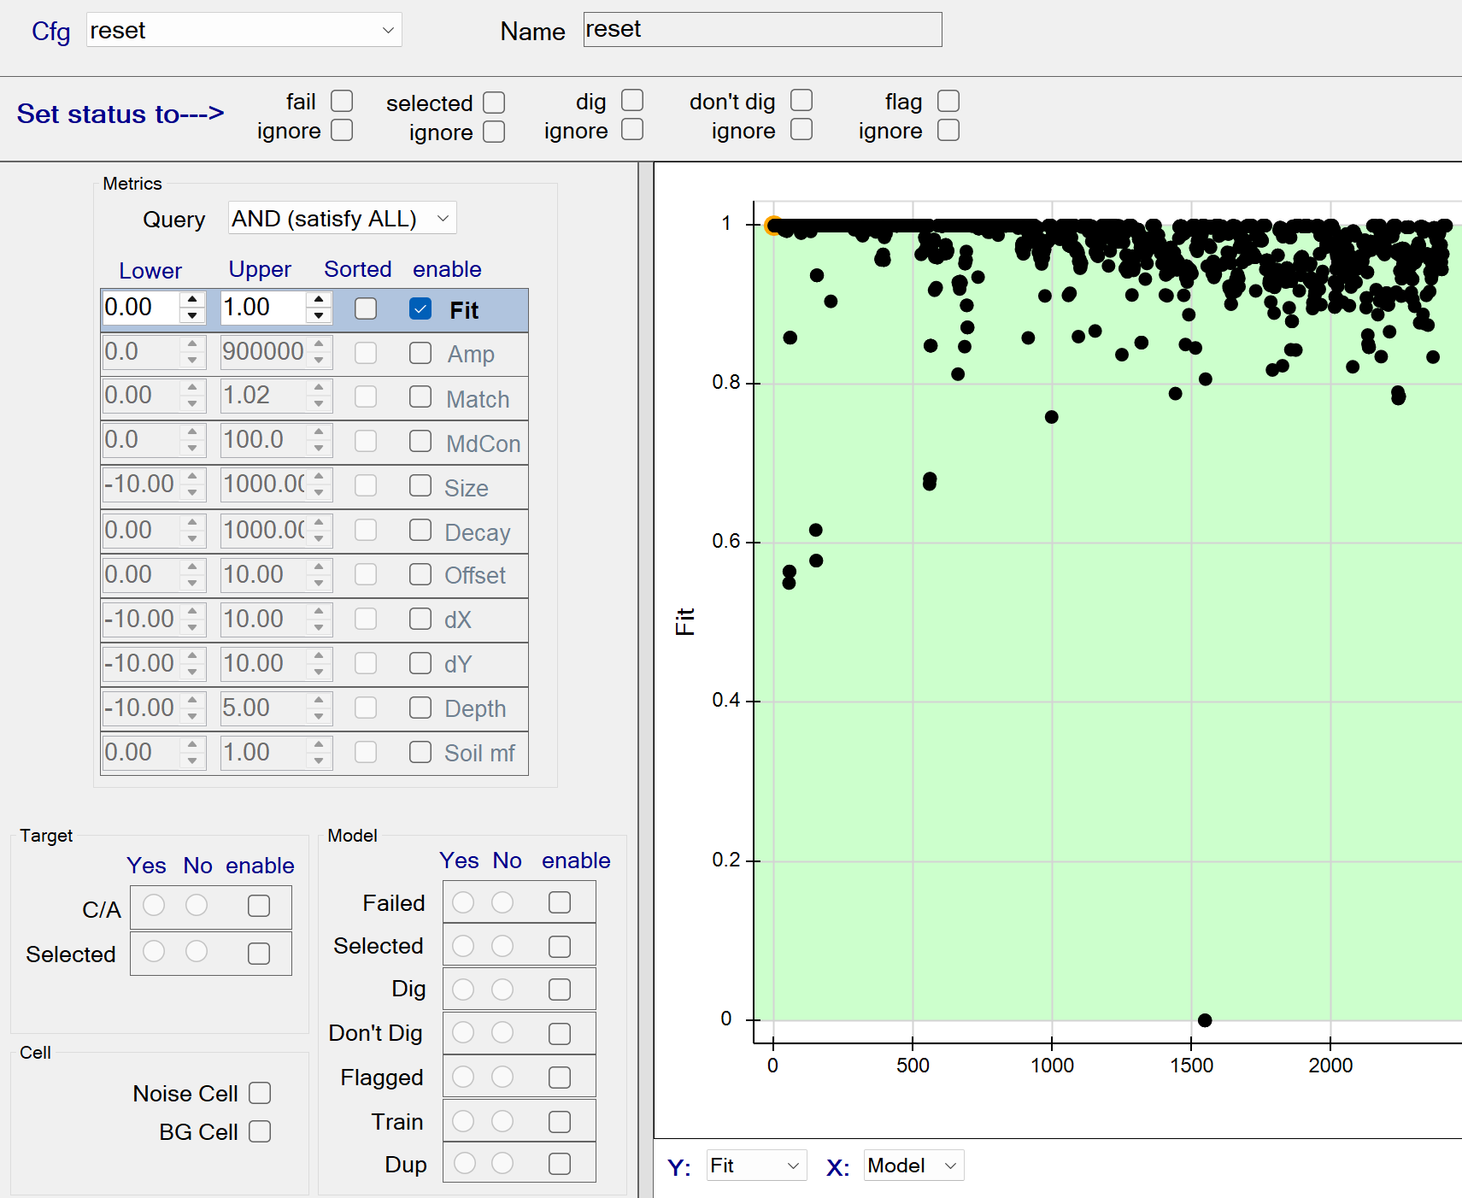The image size is (1462, 1198).
Task: Open the Y axis Fit dropdown
Action: (756, 1166)
